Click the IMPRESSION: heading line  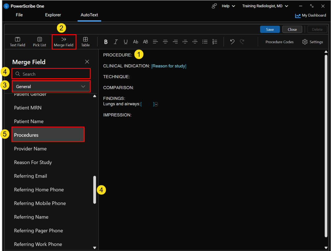coord(117,115)
